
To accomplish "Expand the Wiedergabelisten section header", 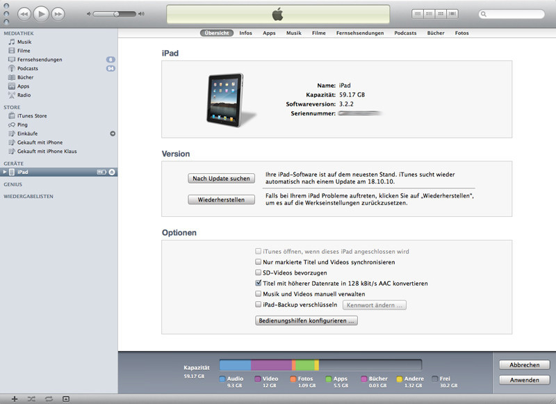I will point(28,196).
